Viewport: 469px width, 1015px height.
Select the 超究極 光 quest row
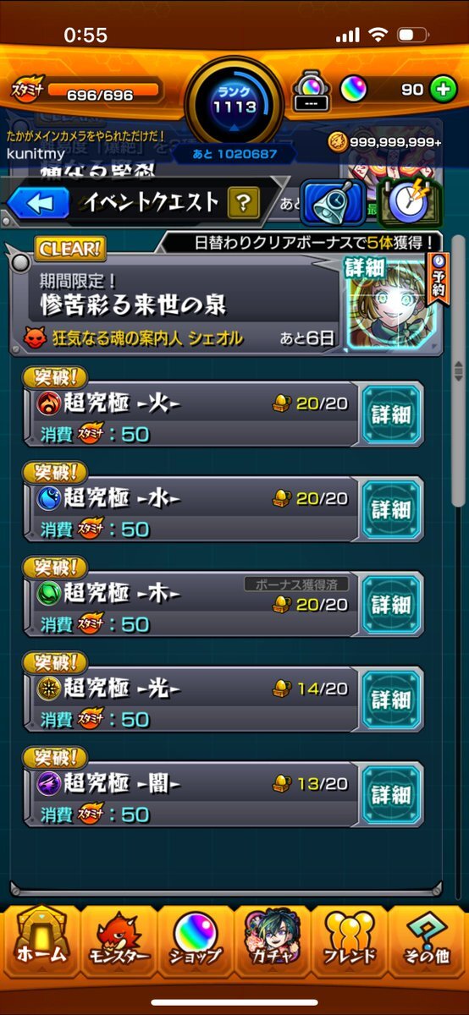point(190,699)
